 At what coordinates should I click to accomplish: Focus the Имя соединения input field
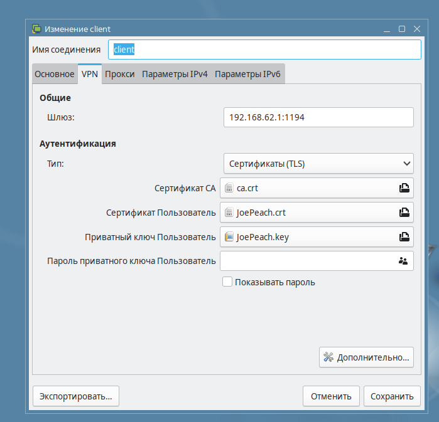tap(264, 50)
